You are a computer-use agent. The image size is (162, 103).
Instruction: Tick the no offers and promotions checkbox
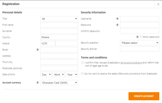[x=82, y=74]
